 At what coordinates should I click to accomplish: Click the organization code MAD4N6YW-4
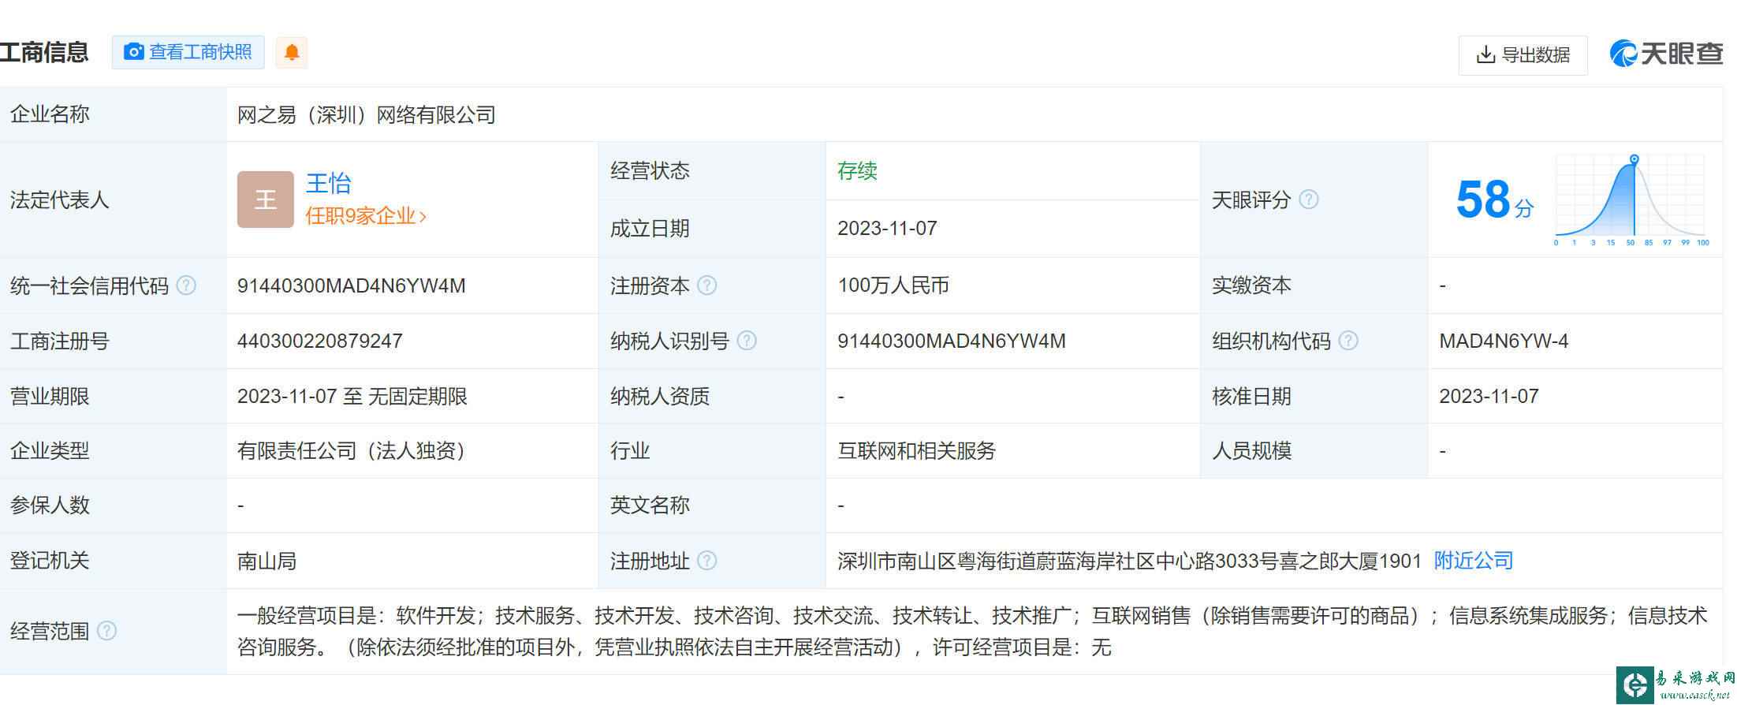click(1504, 341)
